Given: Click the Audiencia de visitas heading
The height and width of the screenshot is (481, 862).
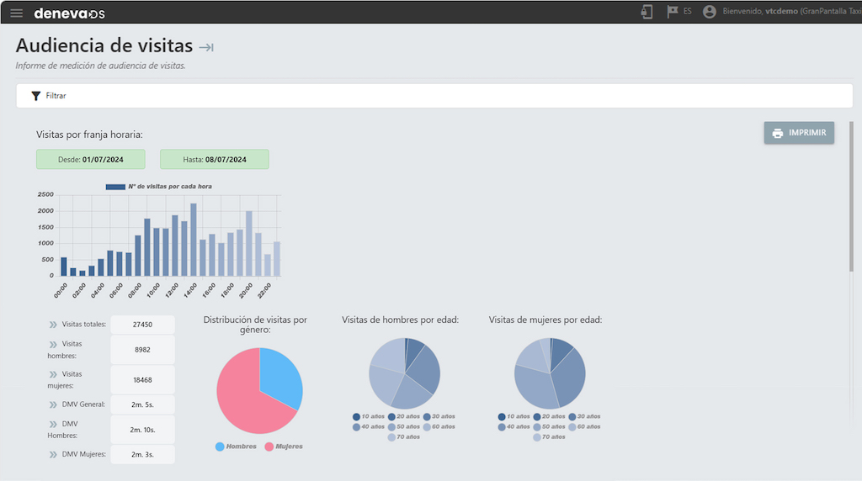Looking at the screenshot, I should 104,45.
